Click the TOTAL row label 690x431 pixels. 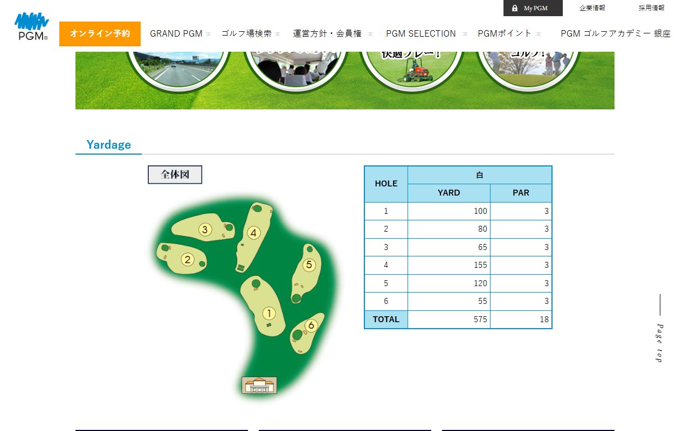coord(386,319)
